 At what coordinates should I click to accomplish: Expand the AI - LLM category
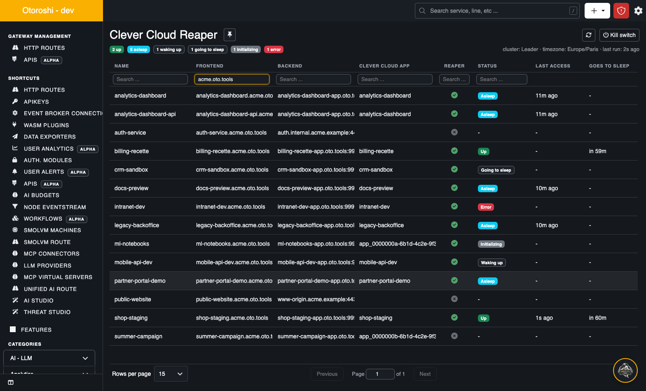point(49,358)
